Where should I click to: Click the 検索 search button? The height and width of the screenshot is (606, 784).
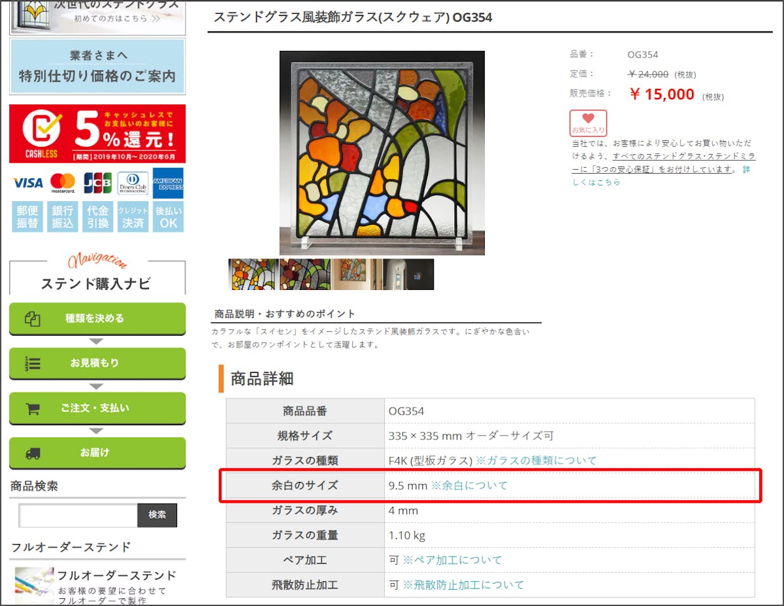[x=157, y=515]
